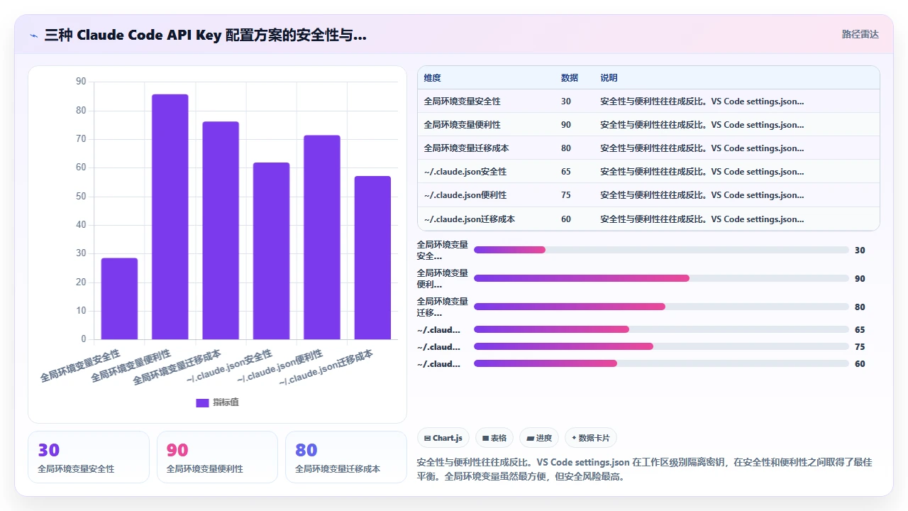908x511 pixels.
Task: Click x-axis label 全局环境变量安全性 under chart
Action: click(80, 366)
